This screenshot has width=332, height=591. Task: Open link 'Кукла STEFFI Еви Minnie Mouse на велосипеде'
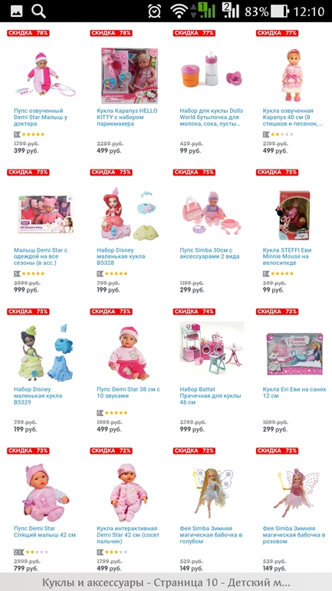pos(288,256)
